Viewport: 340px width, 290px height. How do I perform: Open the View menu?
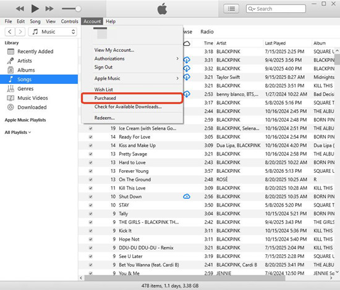[x=51, y=22]
